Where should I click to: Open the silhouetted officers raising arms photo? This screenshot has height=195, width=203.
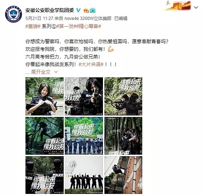click(x=84, y=175)
